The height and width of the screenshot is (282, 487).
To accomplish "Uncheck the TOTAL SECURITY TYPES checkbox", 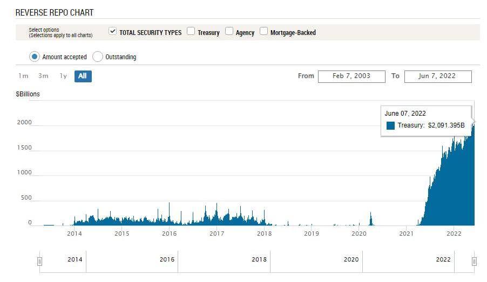I will click(112, 32).
